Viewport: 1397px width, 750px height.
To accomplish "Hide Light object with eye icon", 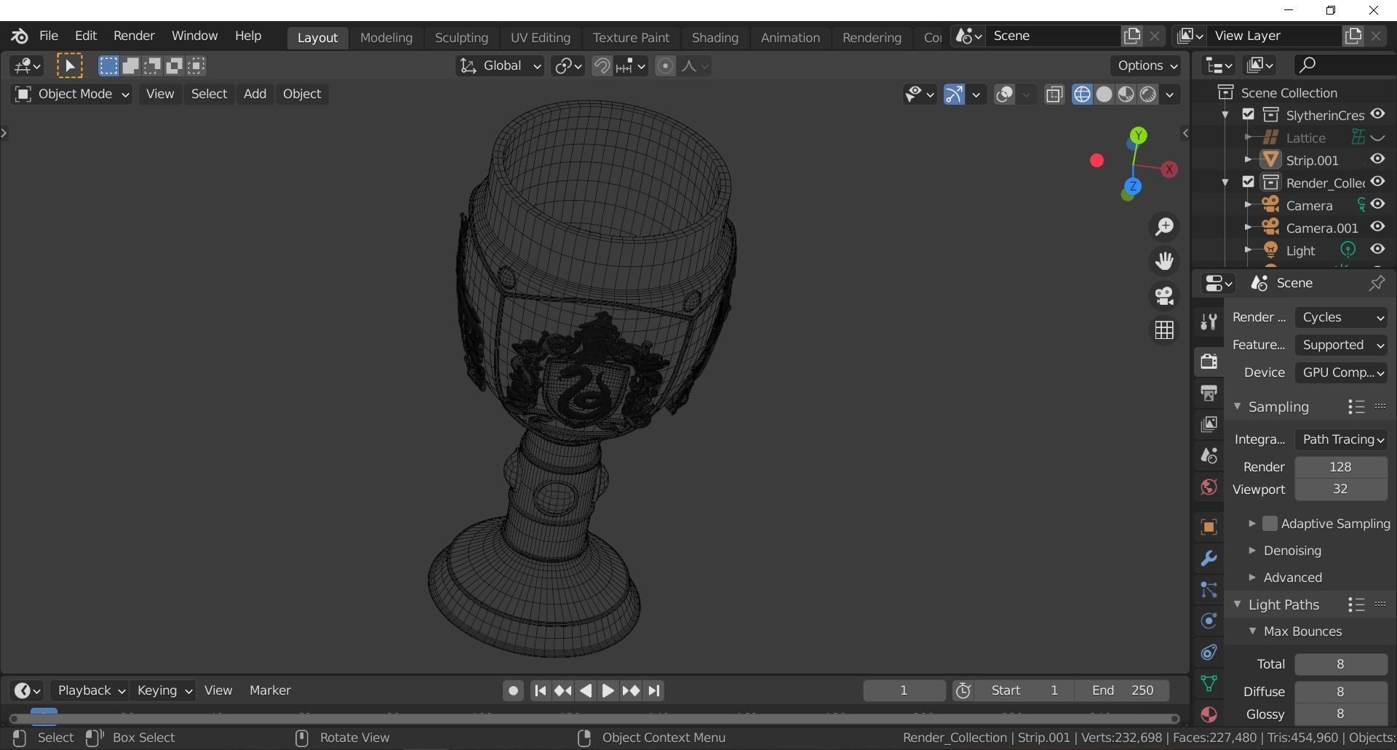I will (1377, 250).
